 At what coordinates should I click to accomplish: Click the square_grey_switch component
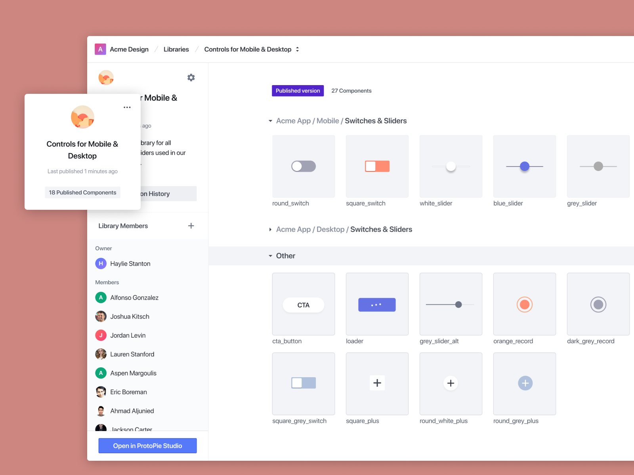(x=304, y=383)
